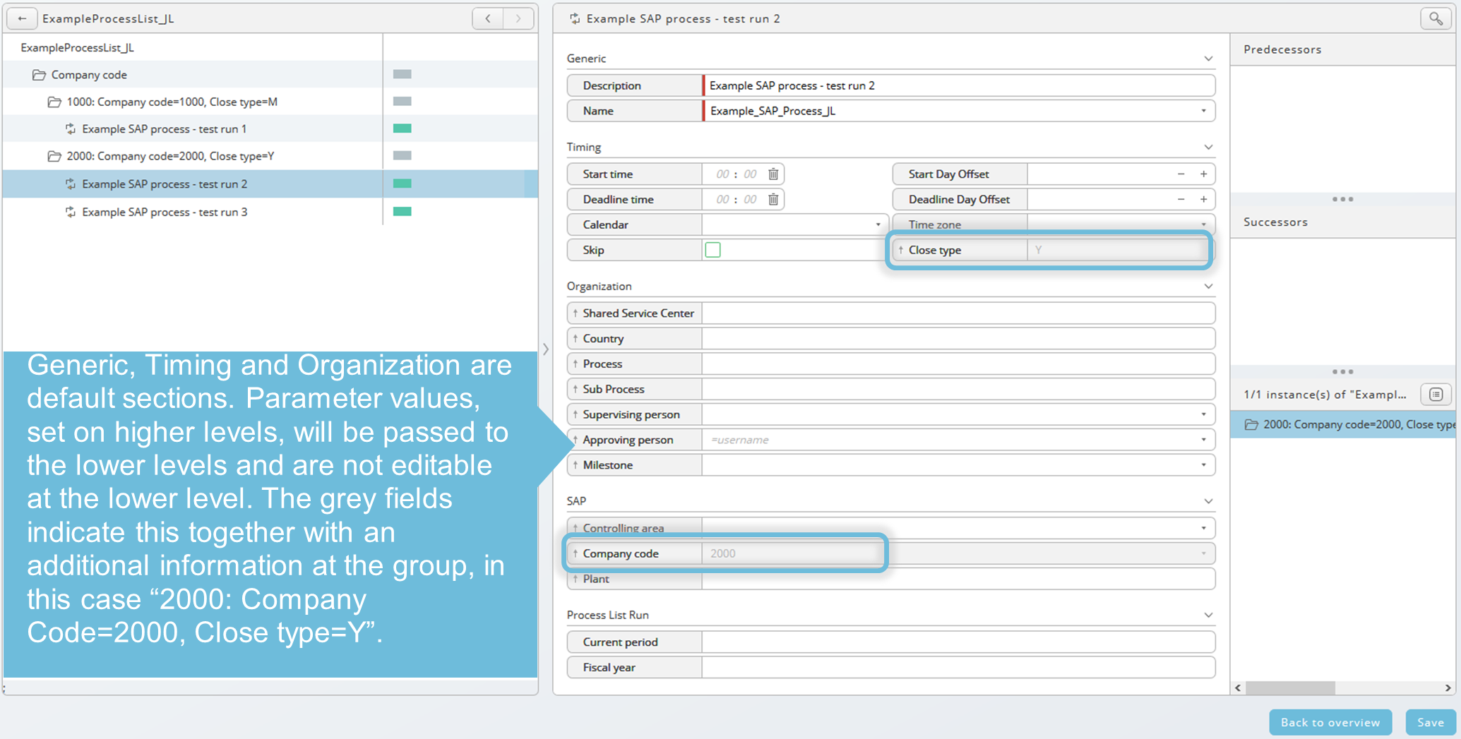Click the Plant input field
Viewport: 1461px width, 739px height.
(x=958, y=579)
